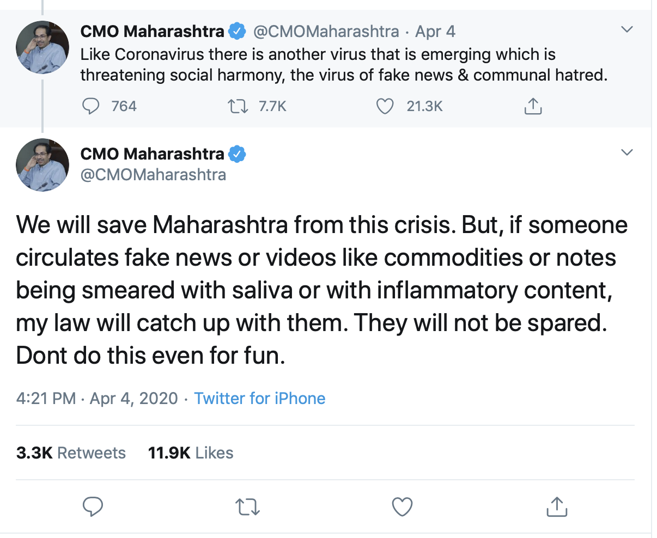Open replies on the parent tweet (764)
This screenshot has height=538, width=657.
click(x=91, y=106)
